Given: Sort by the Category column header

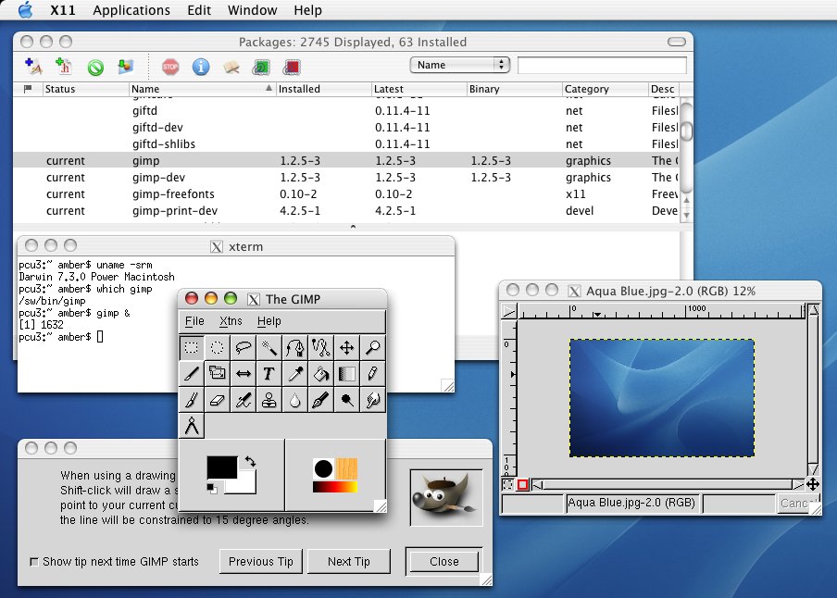Looking at the screenshot, I should pyautogui.click(x=606, y=89).
